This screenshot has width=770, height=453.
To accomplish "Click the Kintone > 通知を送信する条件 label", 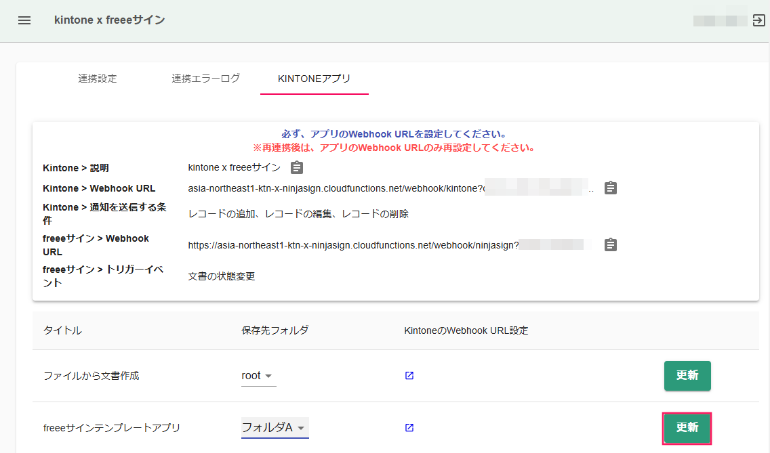I will [x=104, y=213].
